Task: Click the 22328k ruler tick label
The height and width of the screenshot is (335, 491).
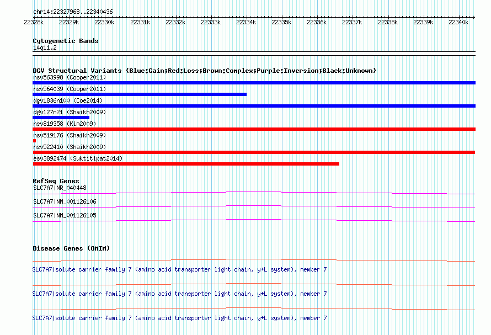Action: [x=34, y=22]
